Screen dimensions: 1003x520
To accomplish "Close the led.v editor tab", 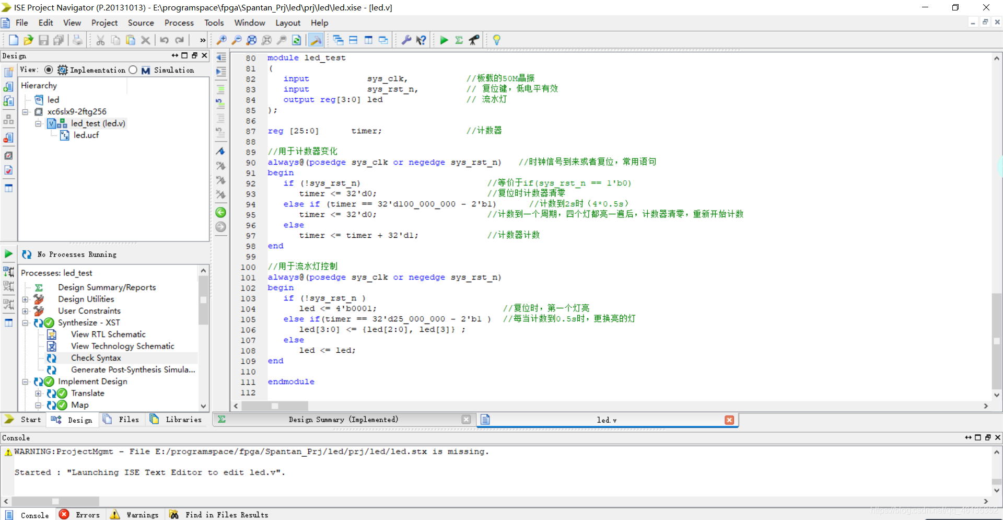I will [x=729, y=420].
